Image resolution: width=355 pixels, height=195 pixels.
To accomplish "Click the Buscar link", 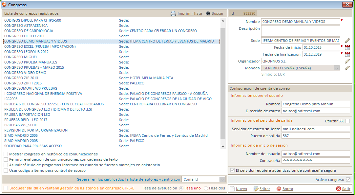I will click(218, 13).
